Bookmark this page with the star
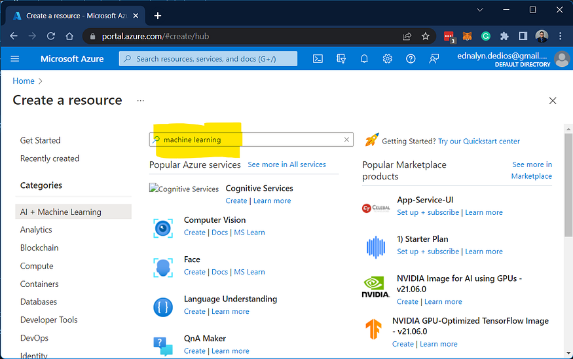This screenshot has width=573, height=359. pos(426,36)
